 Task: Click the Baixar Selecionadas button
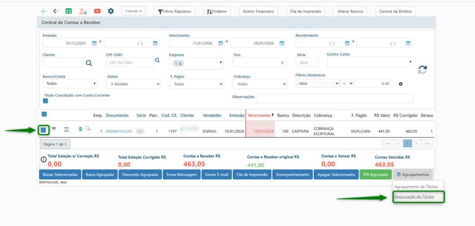[x=59, y=174]
